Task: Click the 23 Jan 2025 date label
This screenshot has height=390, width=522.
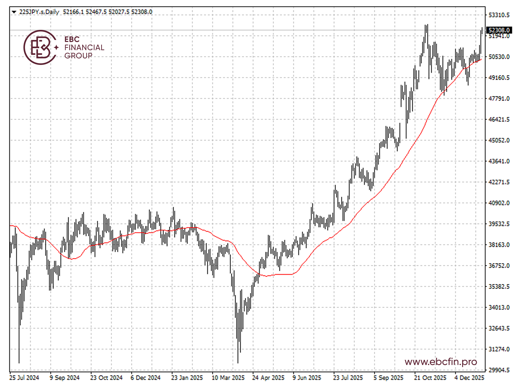Action: tap(187, 378)
